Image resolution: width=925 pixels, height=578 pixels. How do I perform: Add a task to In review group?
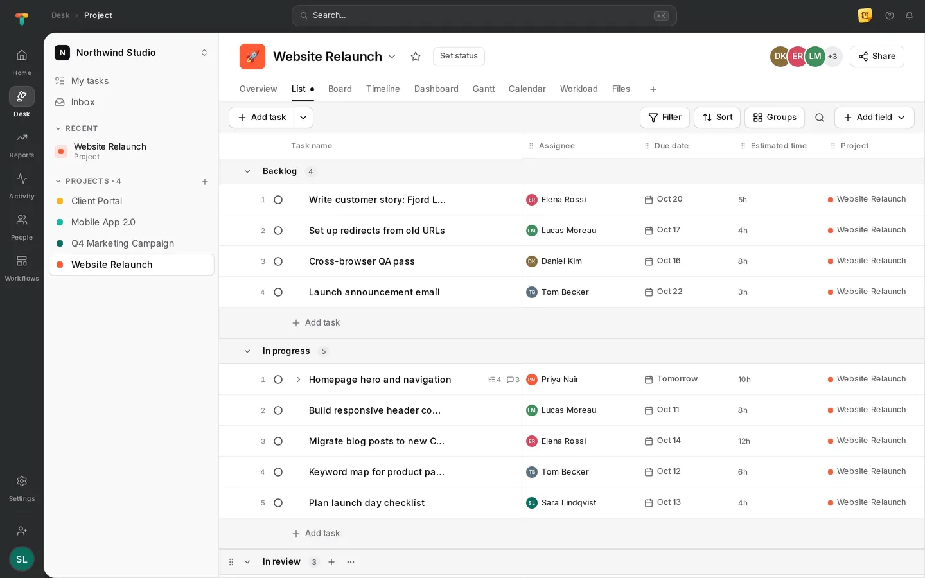pyautogui.click(x=331, y=562)
